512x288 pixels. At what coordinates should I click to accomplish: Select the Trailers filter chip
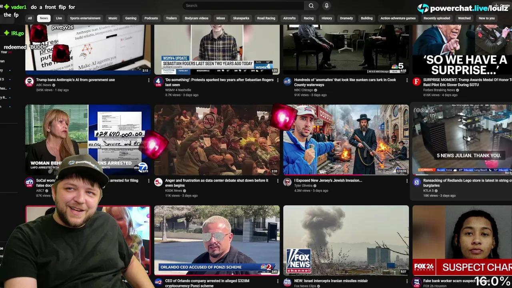point(171,18)
